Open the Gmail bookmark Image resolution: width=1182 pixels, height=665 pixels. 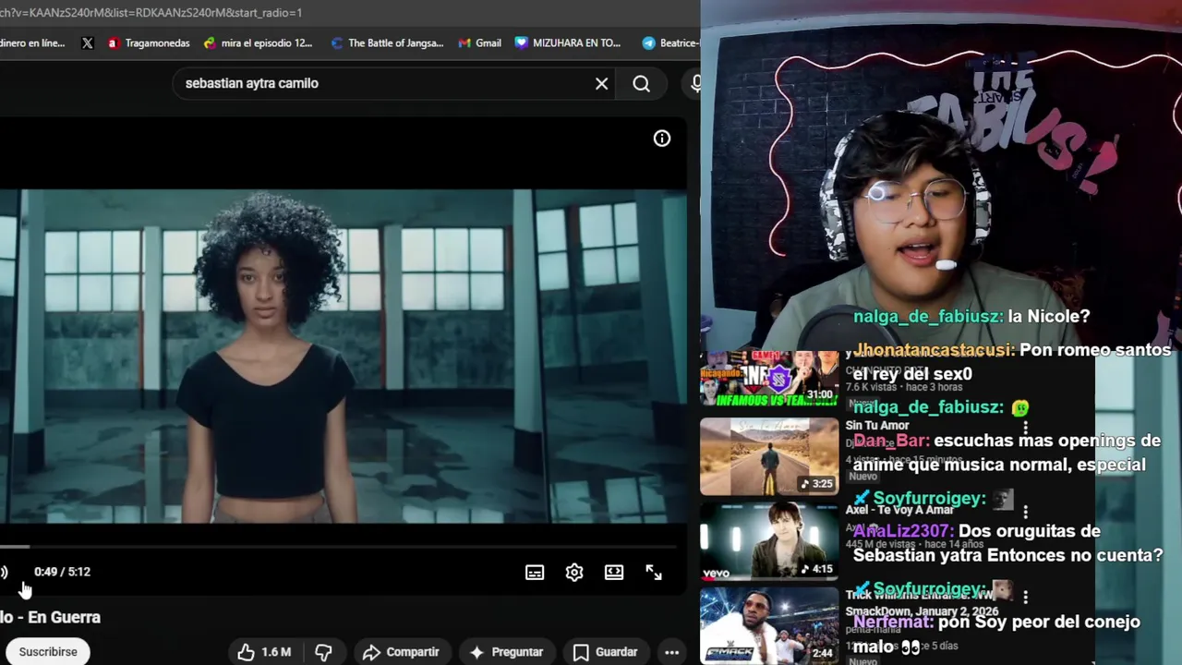479,42
